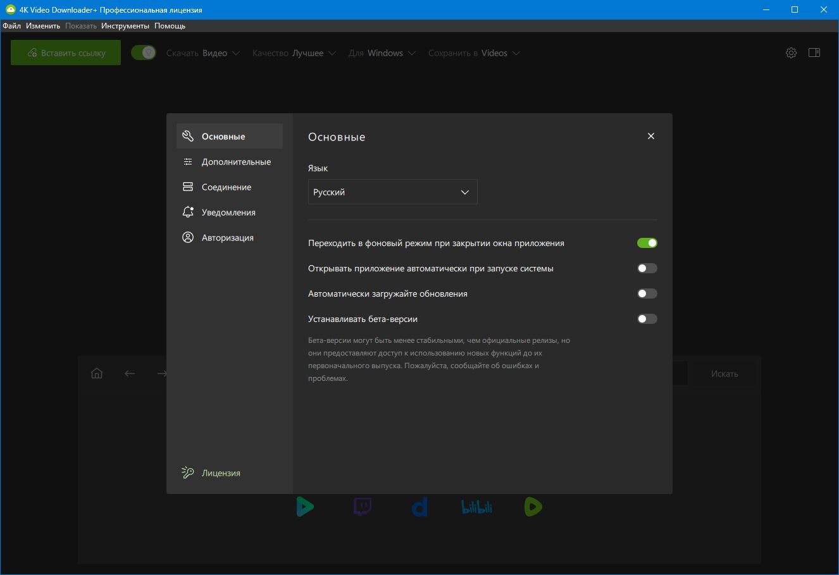Viewport: 839px width, 575px height.
Task: Click the back arrow navigation icon
Action: [130, 373]
